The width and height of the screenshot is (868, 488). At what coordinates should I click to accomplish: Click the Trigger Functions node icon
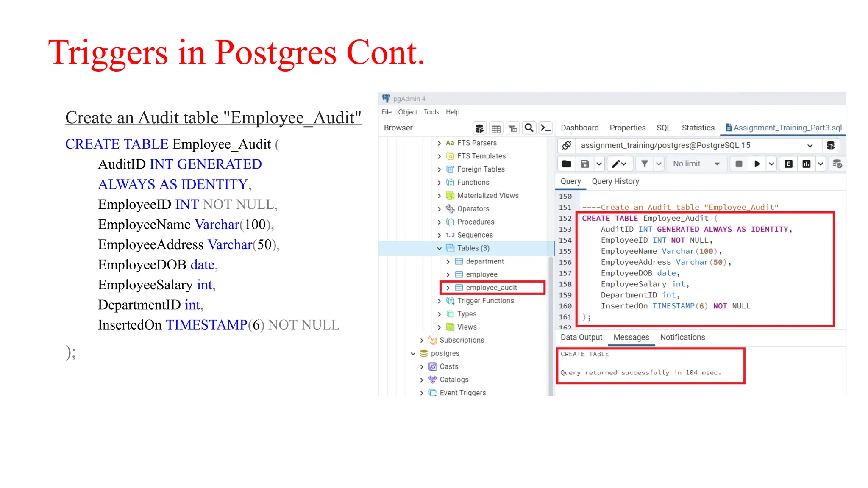pyautogui.click(x=450, y=301)
